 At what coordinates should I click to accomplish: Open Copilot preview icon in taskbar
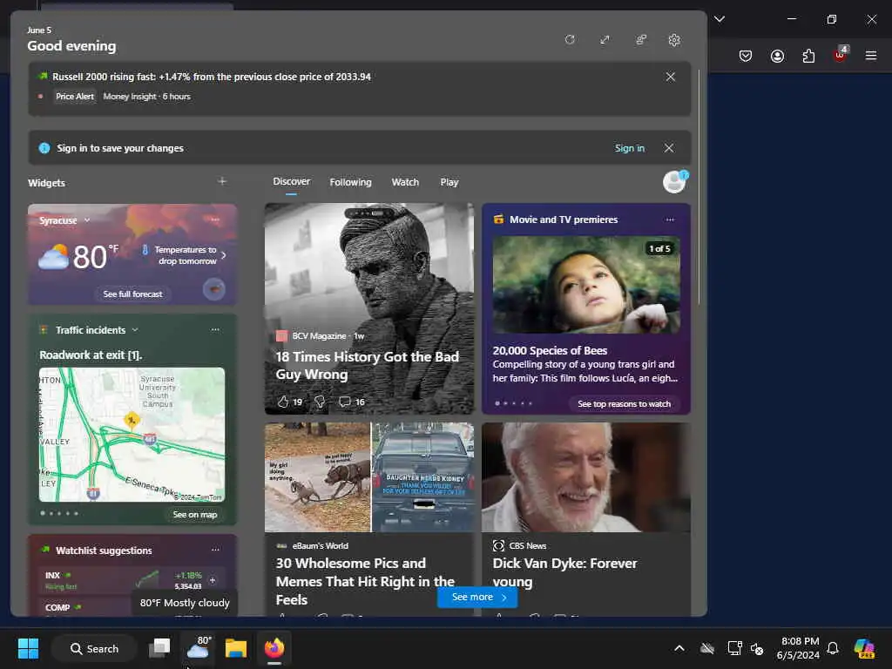pos(864,648)
